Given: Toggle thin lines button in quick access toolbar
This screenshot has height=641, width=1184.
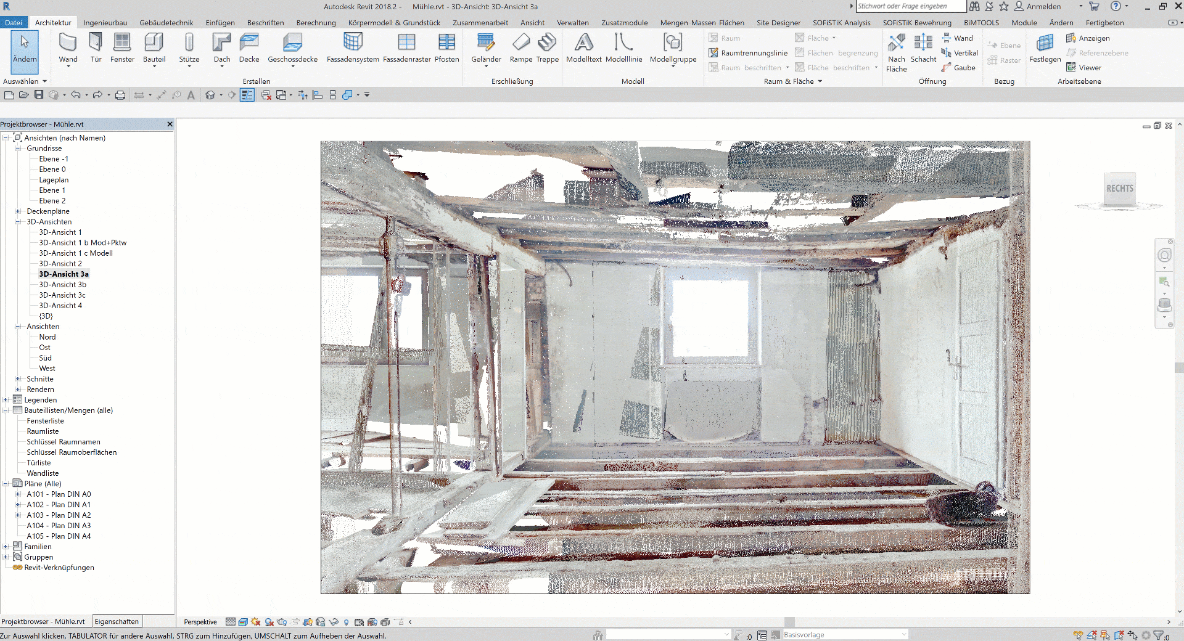Looking at the screenshot, I should point(247,95).
